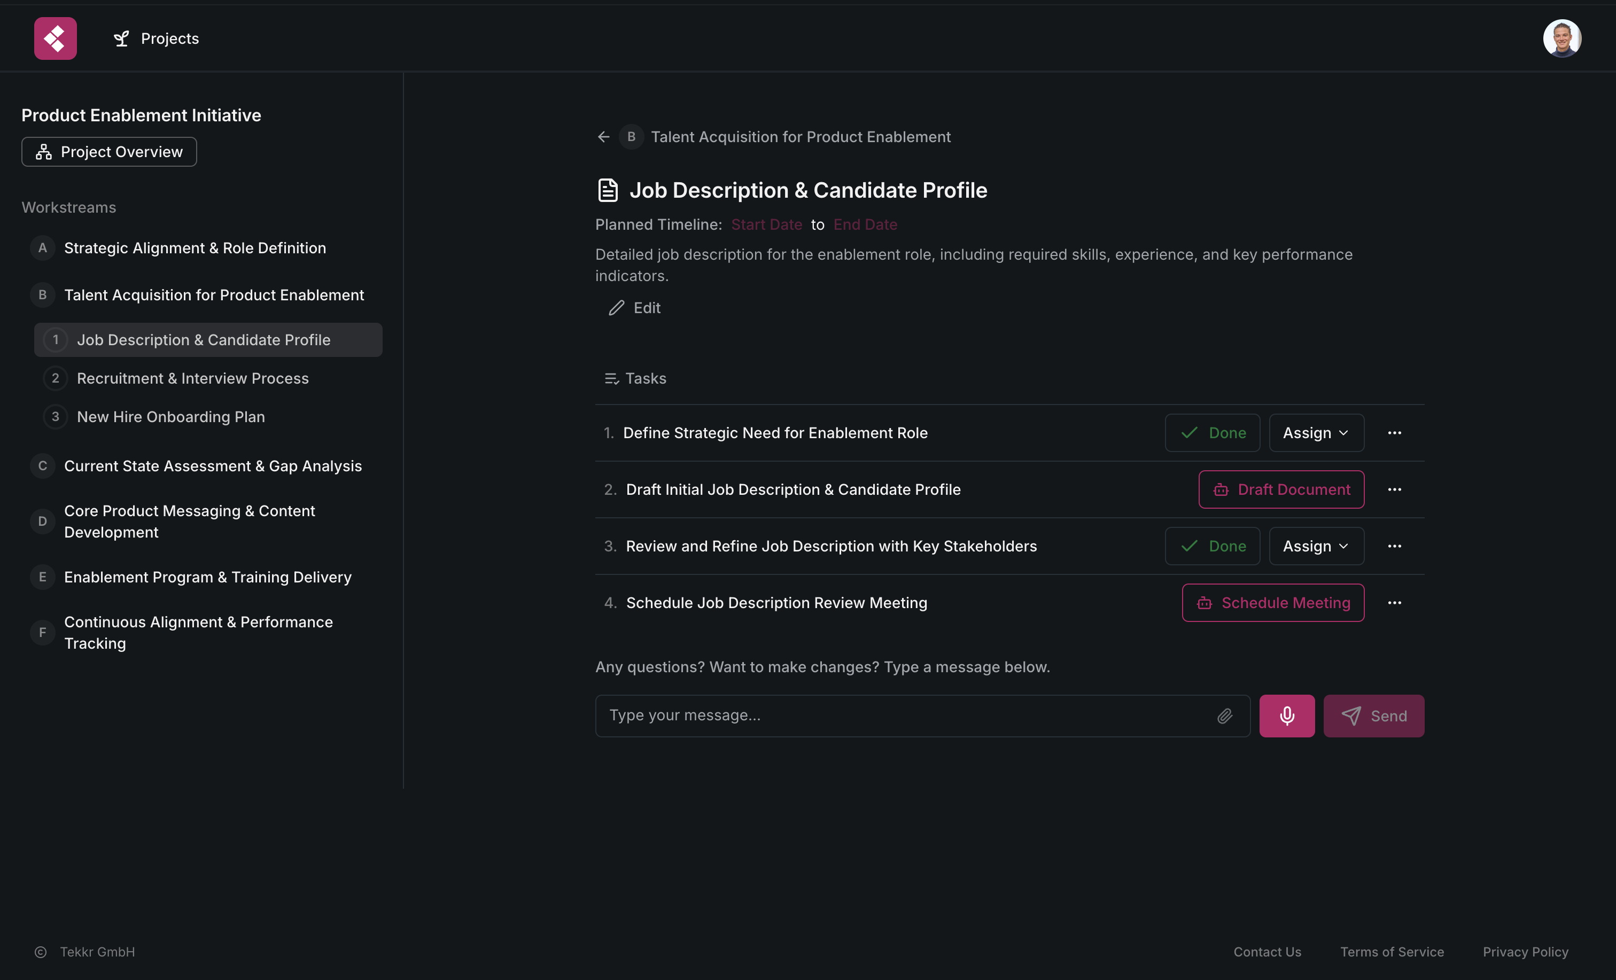
Task: Click the Start Date timeline placeholder
Action: pos(766,224)
